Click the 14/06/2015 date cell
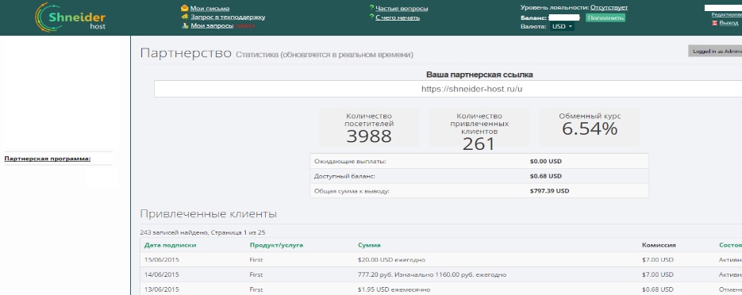This screenshot has height=295, width=742. pos(162,274)
